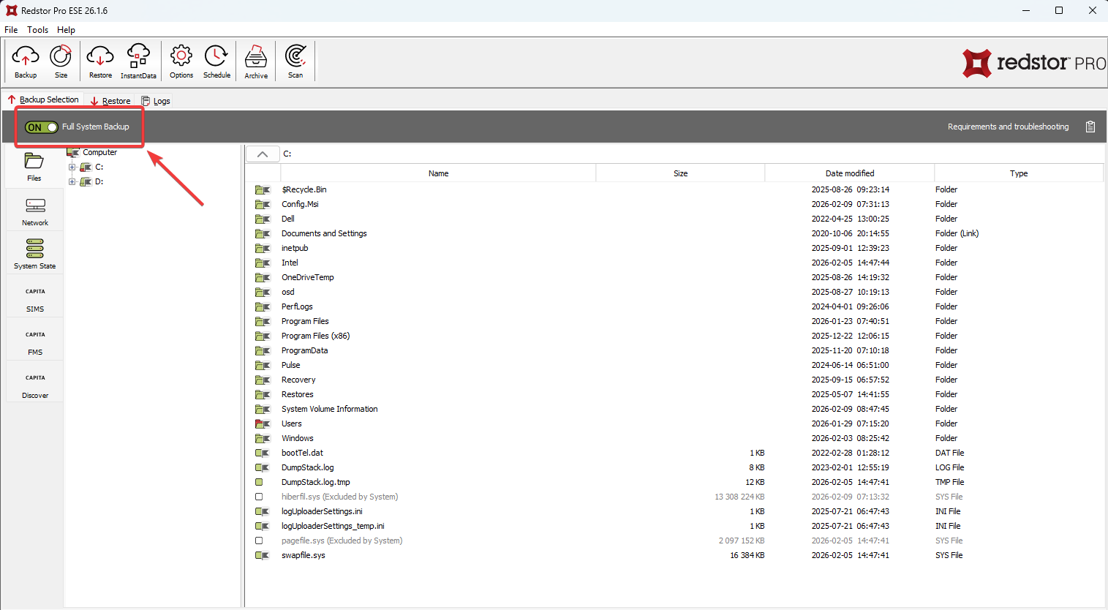The height and width of the screenshot is (610, 1108).
Task: Select the Files sidebar icon
Action: coord(34,167)
